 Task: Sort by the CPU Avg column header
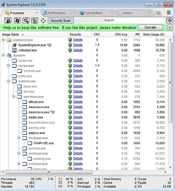[116, 35]
